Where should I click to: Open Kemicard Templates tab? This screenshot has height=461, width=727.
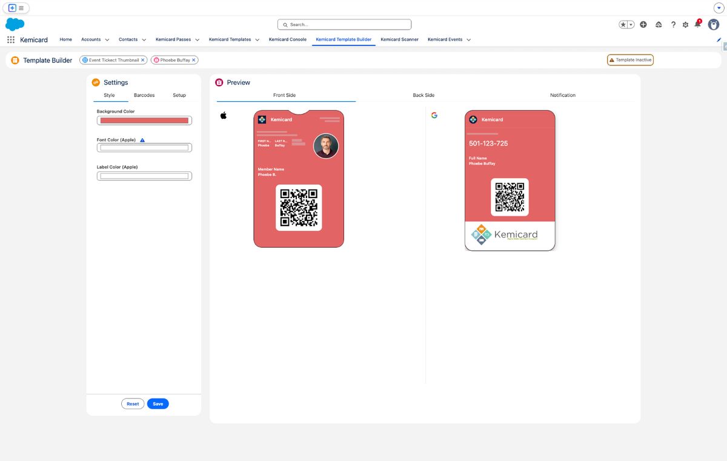pos(230,39)
